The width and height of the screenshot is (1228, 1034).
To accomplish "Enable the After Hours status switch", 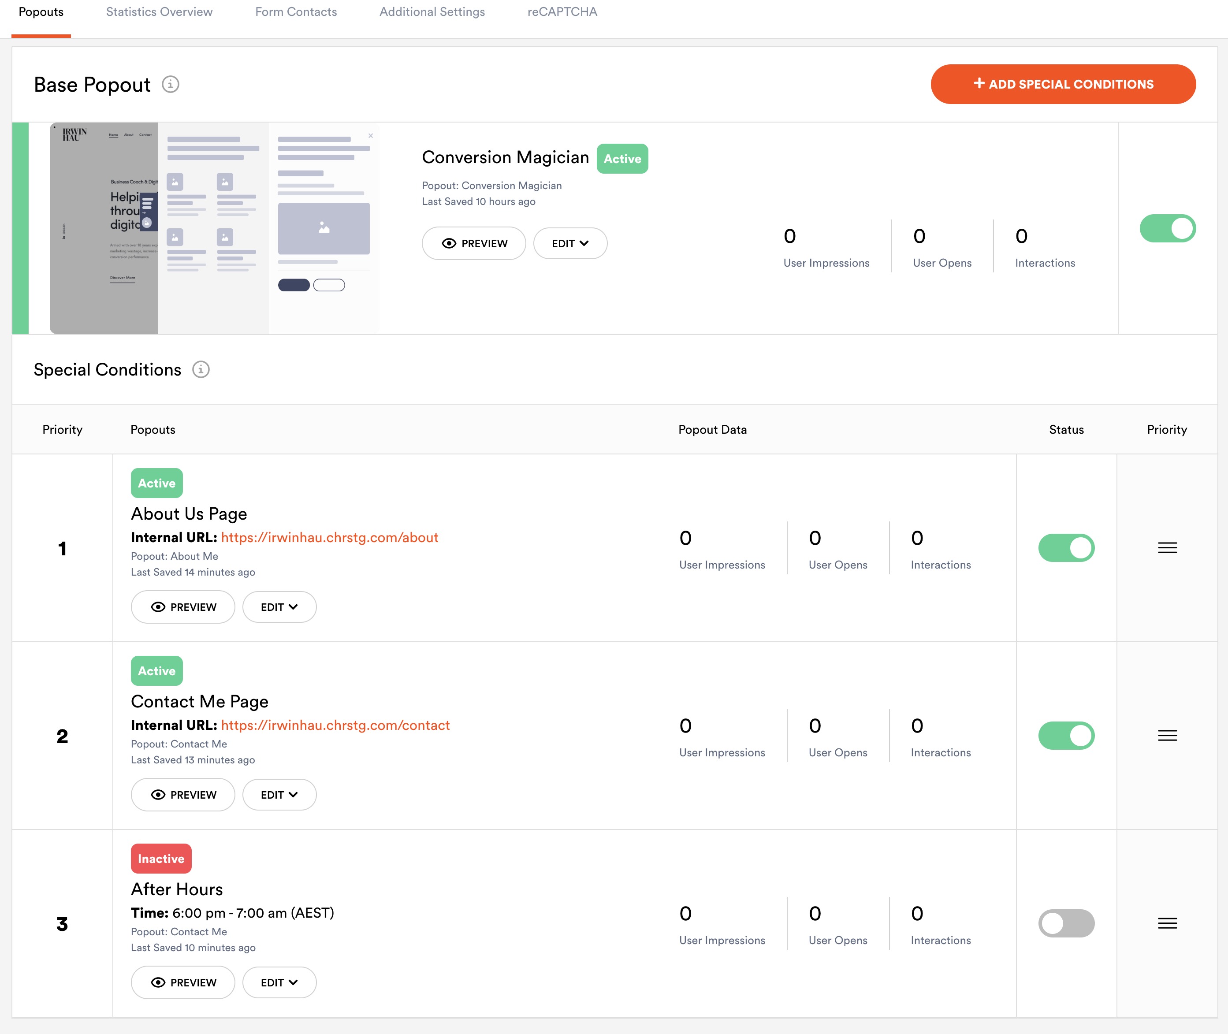I will (1066, 924).
